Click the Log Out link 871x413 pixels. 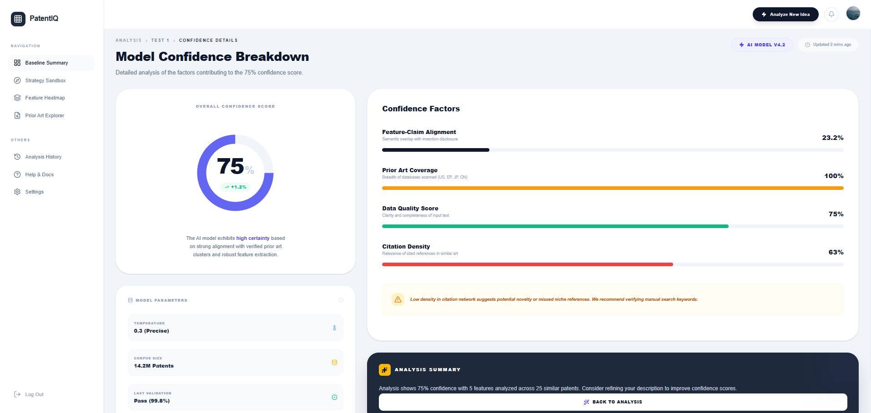click(x=29, y=394)
